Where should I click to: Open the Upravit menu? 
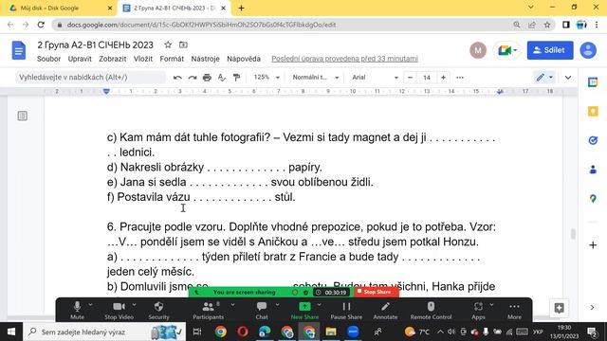point(80,59)
